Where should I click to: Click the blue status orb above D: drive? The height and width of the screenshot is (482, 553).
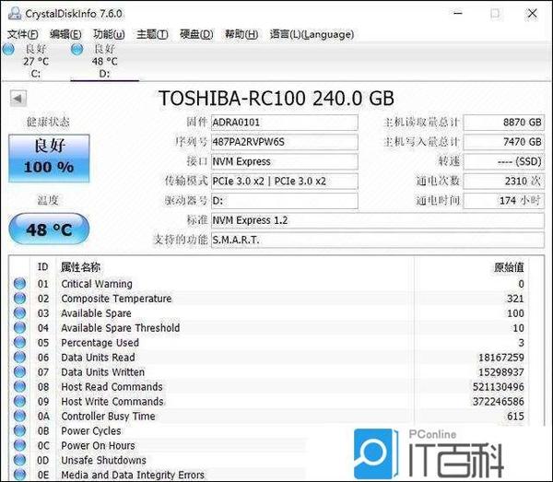coord(76,49)
